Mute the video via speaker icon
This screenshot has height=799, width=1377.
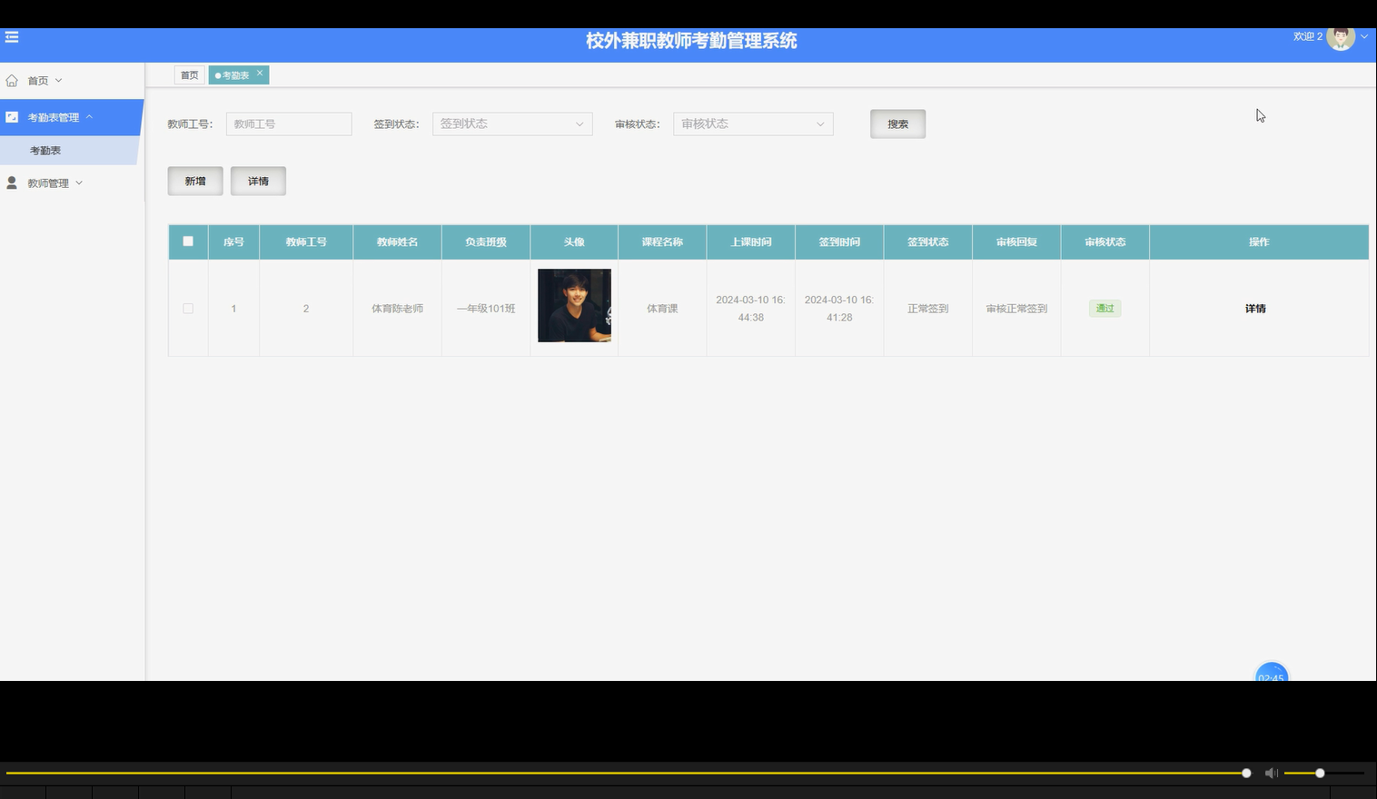click(x=1272, y=774)
